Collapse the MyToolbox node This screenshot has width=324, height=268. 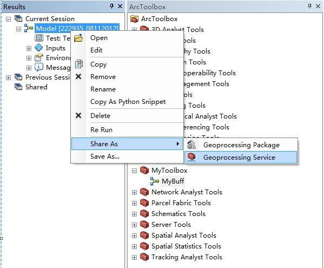click(134, 171)
